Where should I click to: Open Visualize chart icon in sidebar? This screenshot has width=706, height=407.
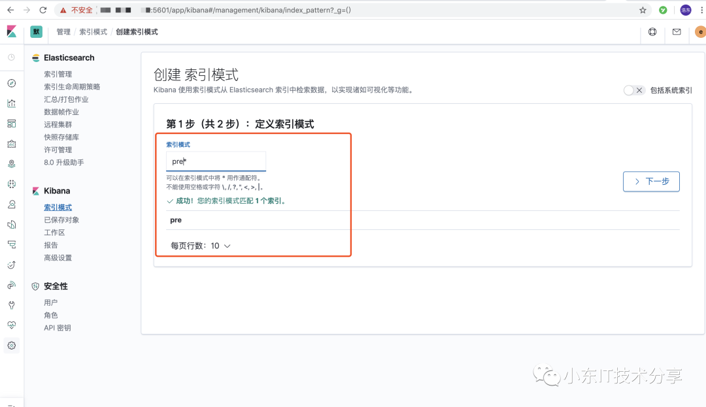tap(12, 103)
